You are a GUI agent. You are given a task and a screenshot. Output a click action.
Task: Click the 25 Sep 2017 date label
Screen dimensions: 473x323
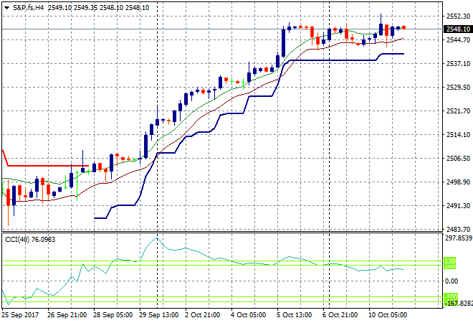tap(19, 315)
